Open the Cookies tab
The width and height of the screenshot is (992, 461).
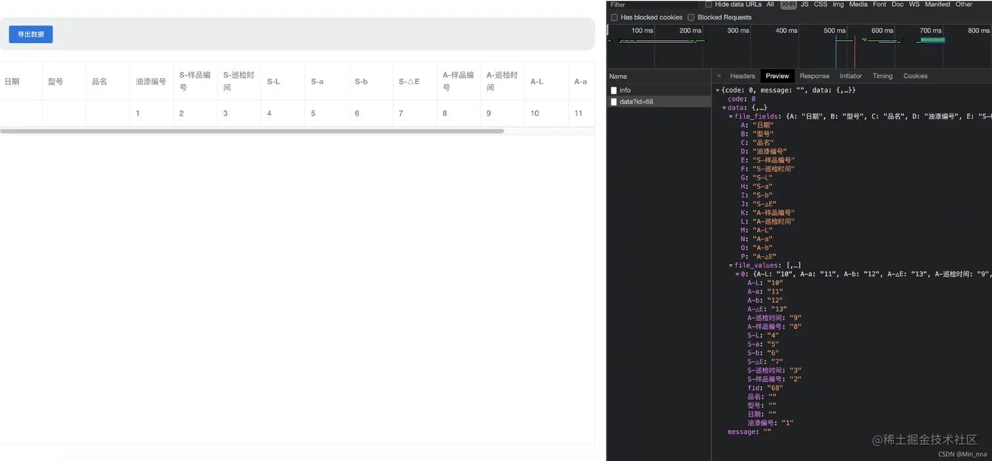915,76
